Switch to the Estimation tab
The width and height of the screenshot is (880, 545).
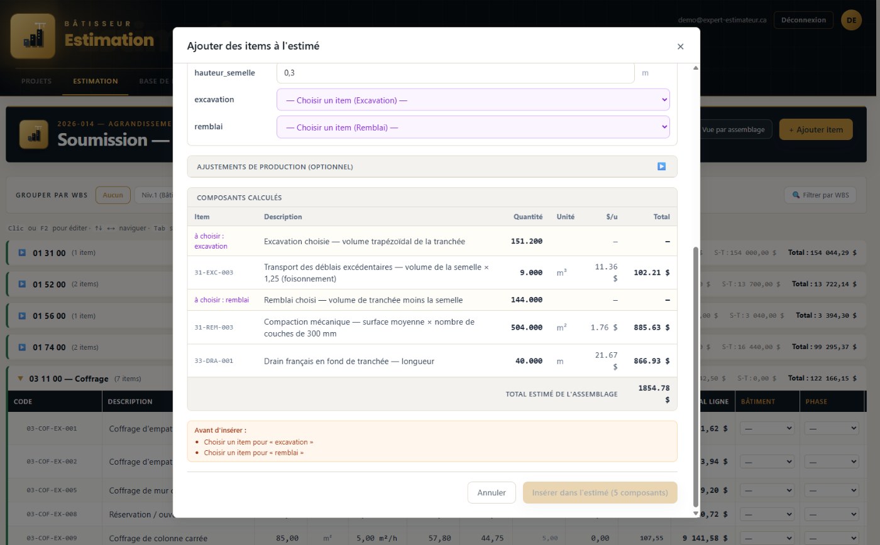tap(96, 81)
